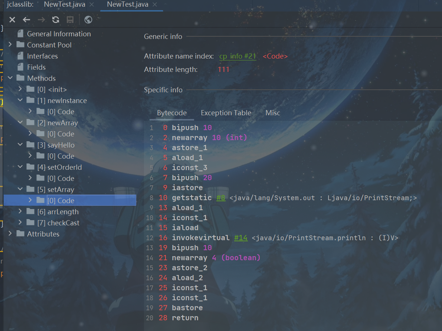
Task: Click the forward arrow navigation icon
Action: coord(41,20)
